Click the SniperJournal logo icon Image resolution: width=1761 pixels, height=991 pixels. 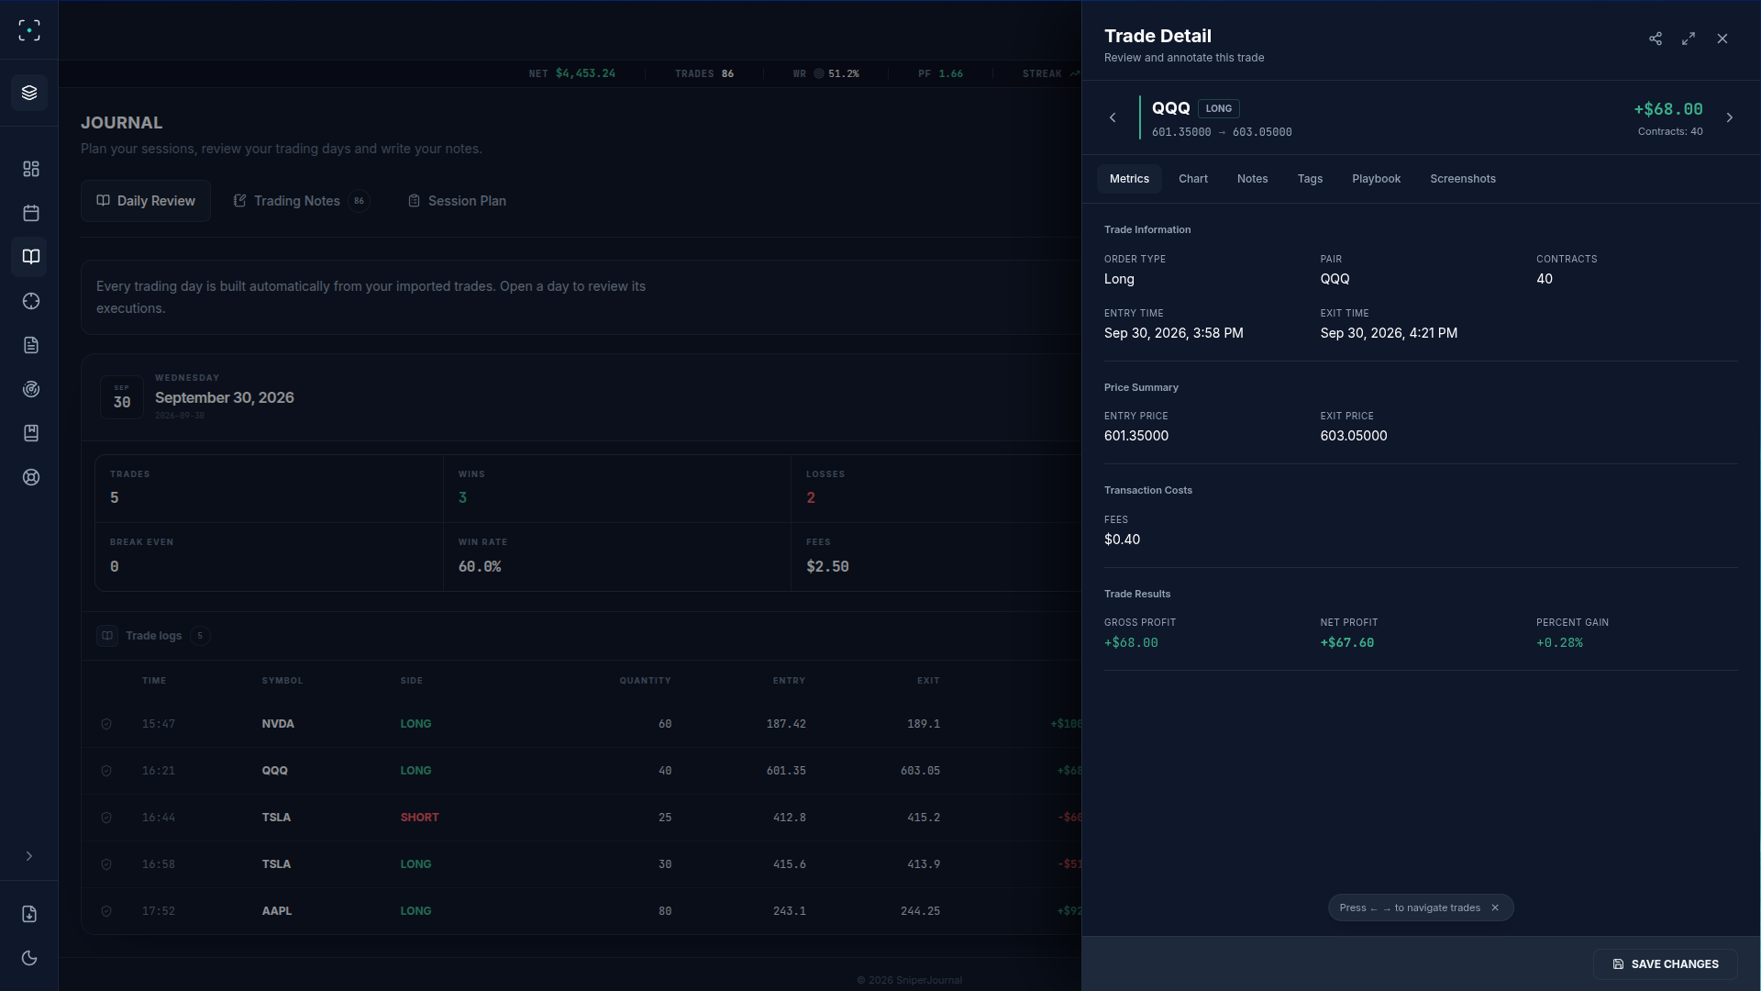coord(29,30)
